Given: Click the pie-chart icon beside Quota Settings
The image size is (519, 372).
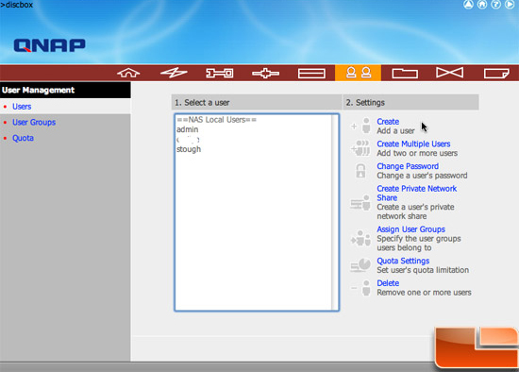Looking at the screenshot, I should tap(360, 265).
